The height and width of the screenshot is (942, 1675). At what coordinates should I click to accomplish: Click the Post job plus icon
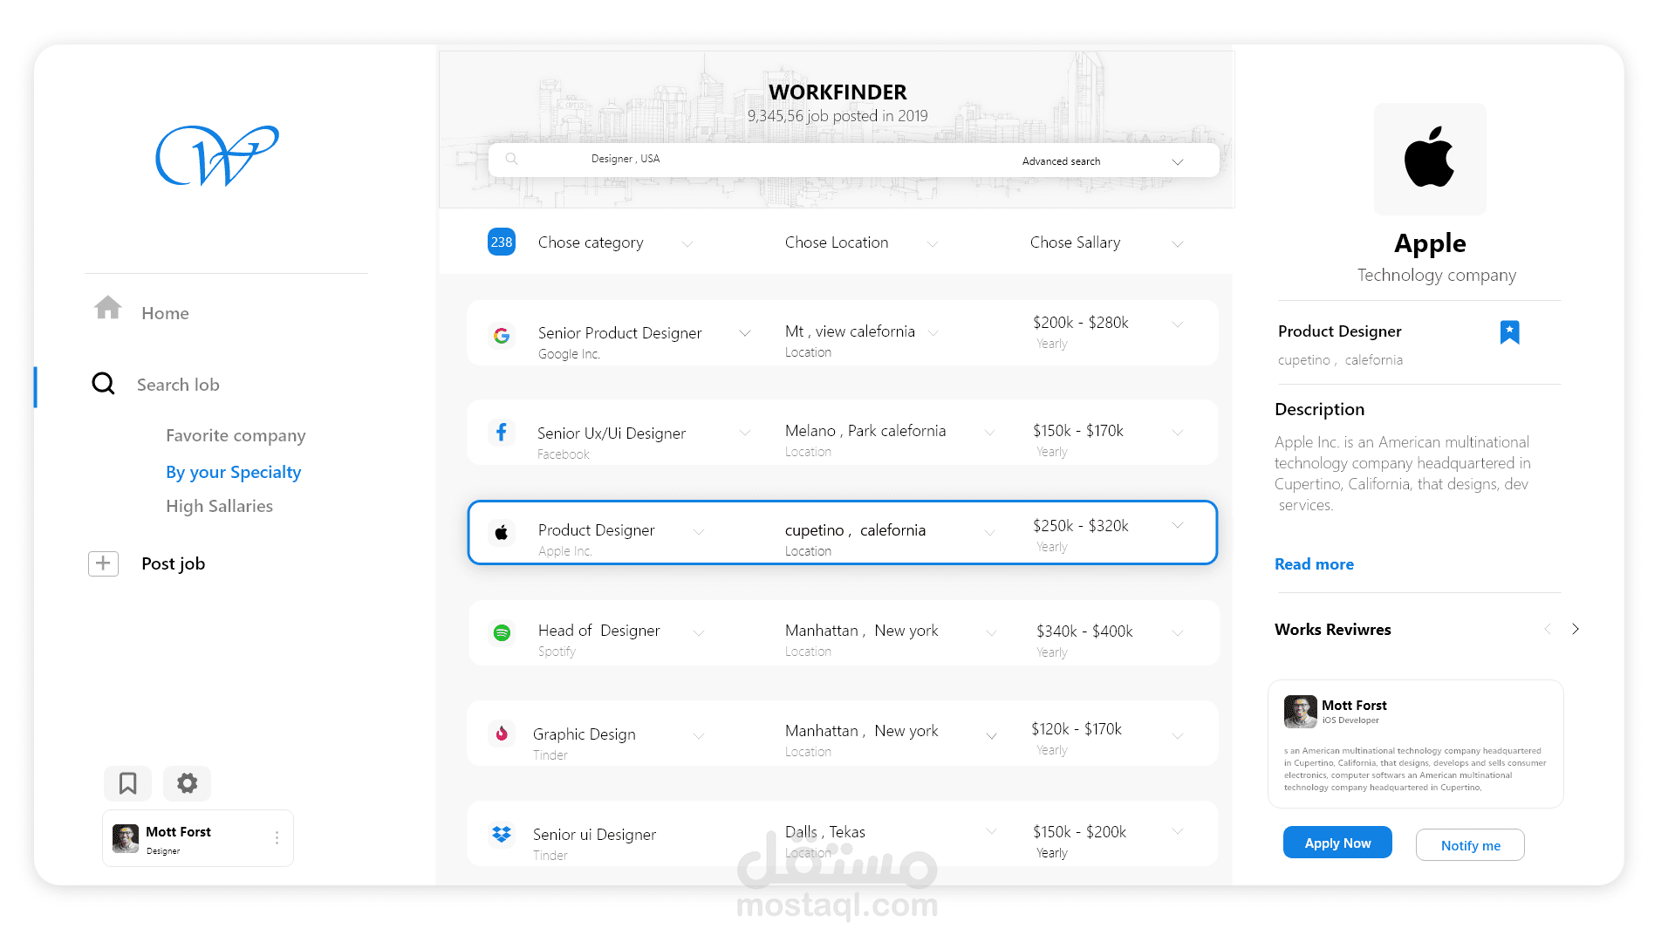pyautogui.click(x=103, y=563)
